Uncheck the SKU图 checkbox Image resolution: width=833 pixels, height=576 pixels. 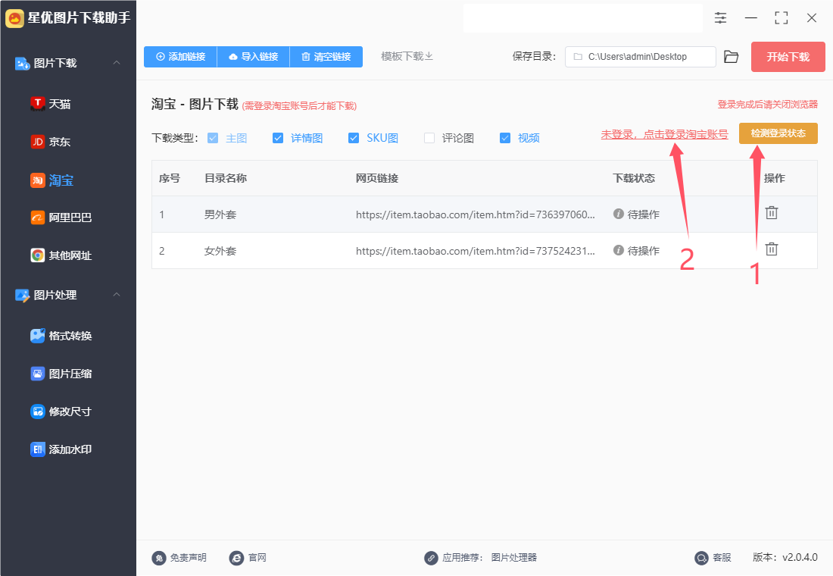(x=354, y=138)
